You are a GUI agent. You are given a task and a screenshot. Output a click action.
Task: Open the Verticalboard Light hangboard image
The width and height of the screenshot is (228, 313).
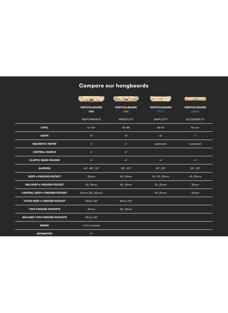[195, 99]
